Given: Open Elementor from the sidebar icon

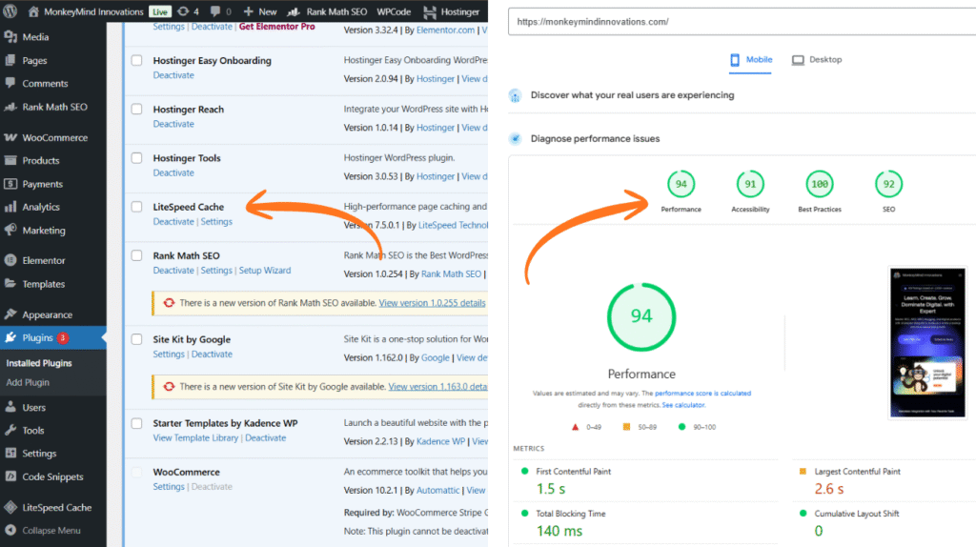Looking at the screenshot, I should click(10, 260).
